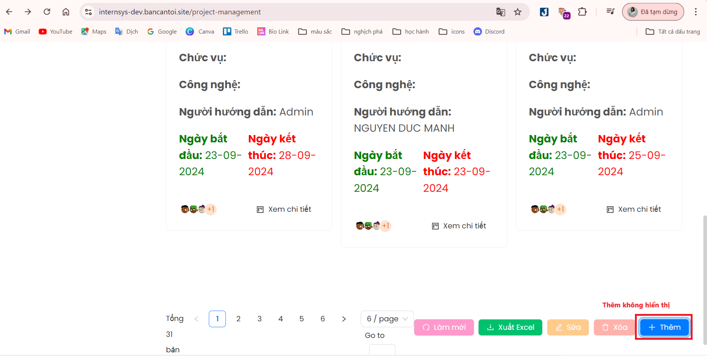This screenshot has width=707, height=356.
Task: Select pagination page 6
Action: point(323,319)
